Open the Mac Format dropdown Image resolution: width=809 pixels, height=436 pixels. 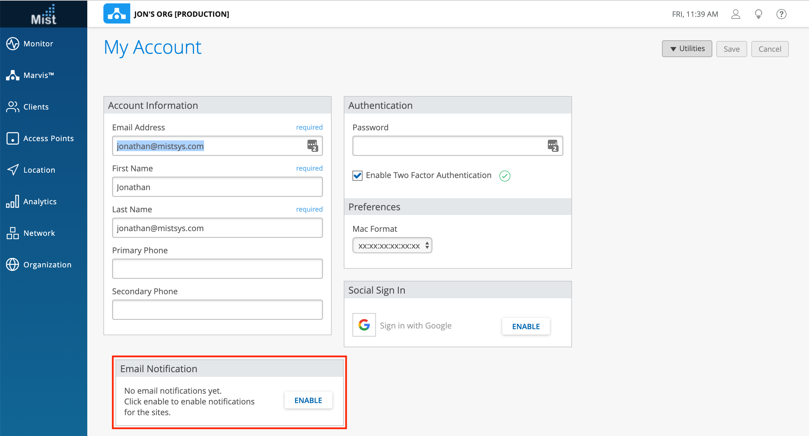(x=392, y=246)
